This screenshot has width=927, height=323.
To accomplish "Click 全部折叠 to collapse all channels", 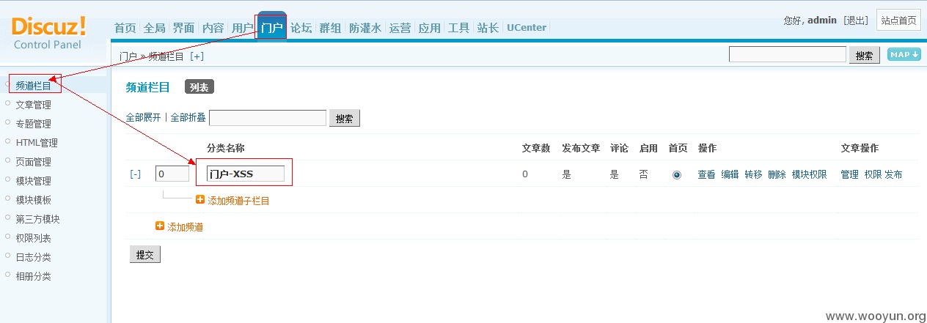I will click(x=188, y=117).
